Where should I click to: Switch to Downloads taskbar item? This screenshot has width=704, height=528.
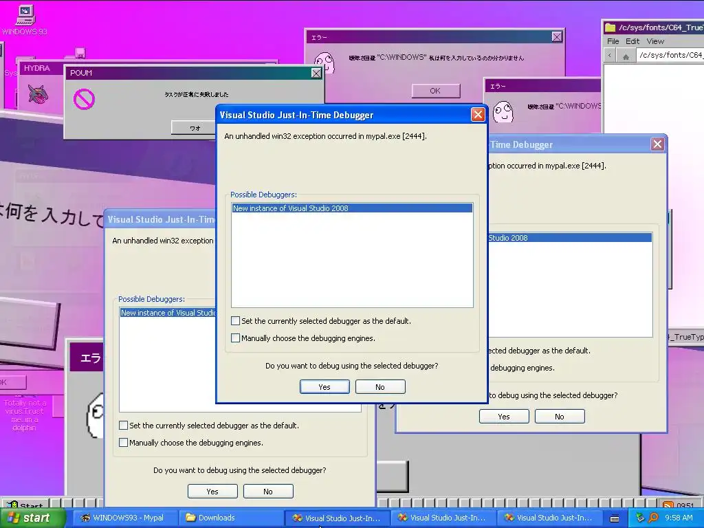coord(230,518)
